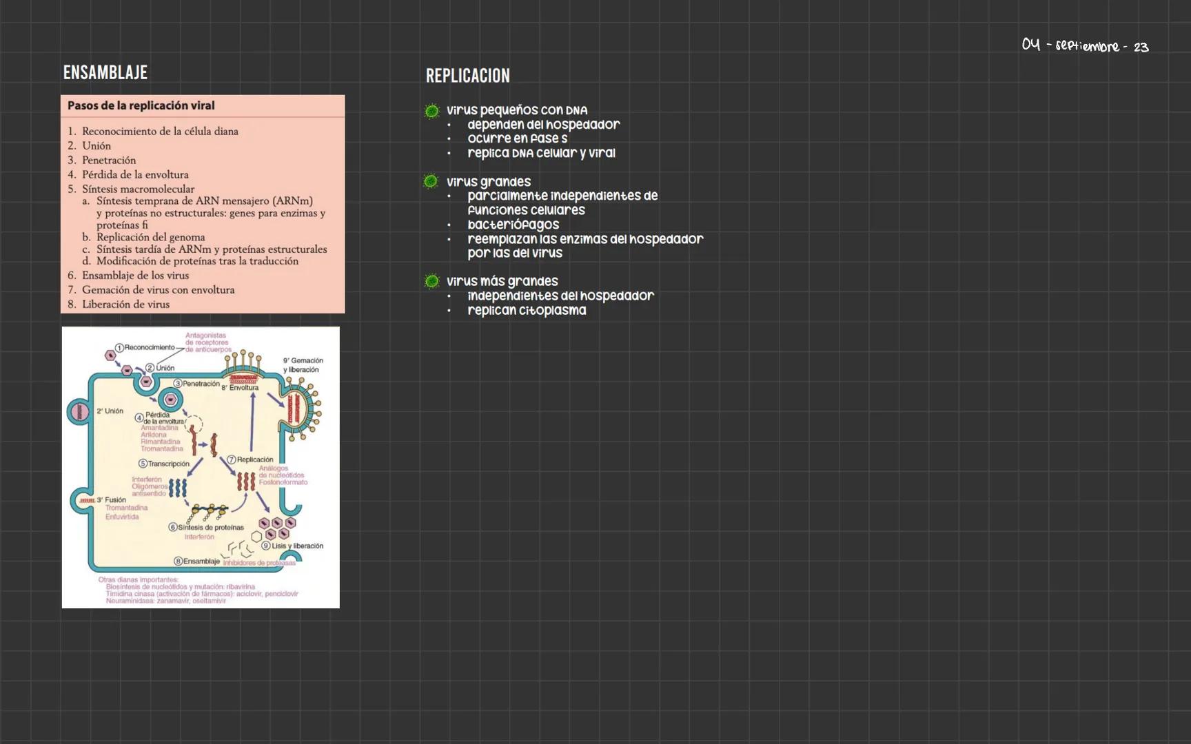
Task: Click the 'Liberación de virus' step in the list
Action: pyautogui.click(x=125, y=304)
